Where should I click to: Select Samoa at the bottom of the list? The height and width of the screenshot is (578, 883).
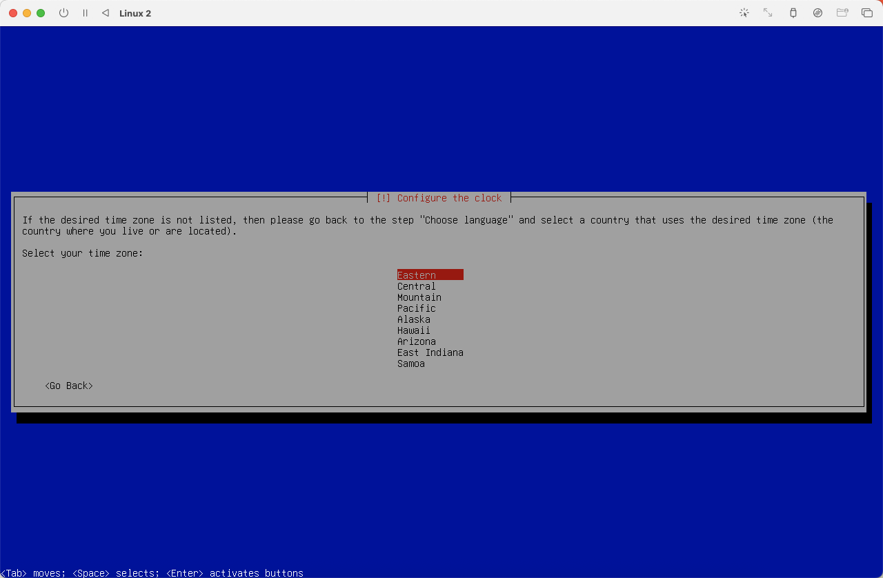tap(410, 363)
